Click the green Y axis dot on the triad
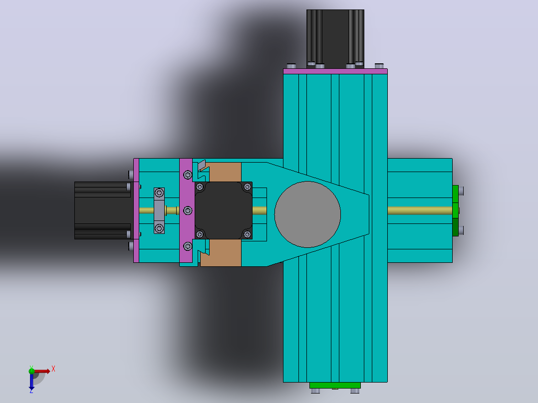Viewport: 538px width, 403px height. 31,371
